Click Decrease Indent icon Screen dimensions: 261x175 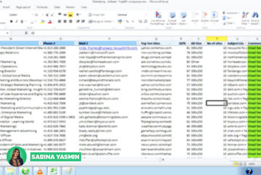(x=78, y=21)
